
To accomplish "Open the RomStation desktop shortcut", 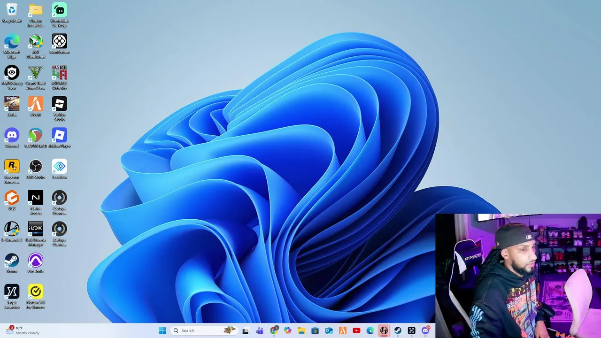I will tap(59, 44).
